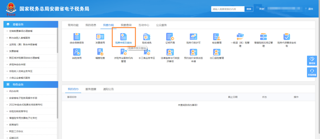Click the 纳税信用 icon
Image resolution: width=320 pixels, height=139 pixels.
(x=77, y=52)
